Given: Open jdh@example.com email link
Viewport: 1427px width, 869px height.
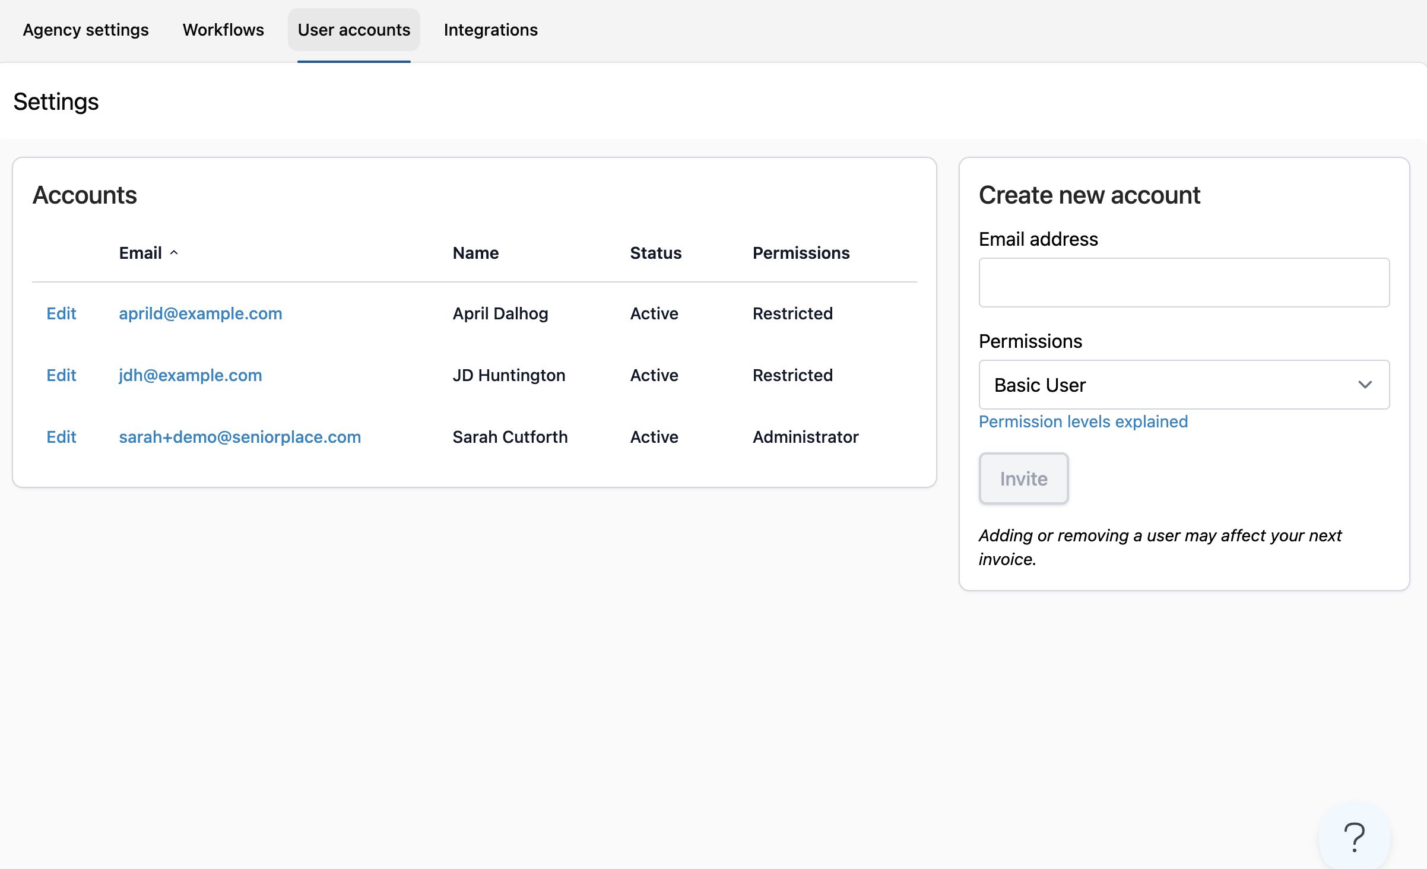Looking at the screenshot, I should coord(190,375).
